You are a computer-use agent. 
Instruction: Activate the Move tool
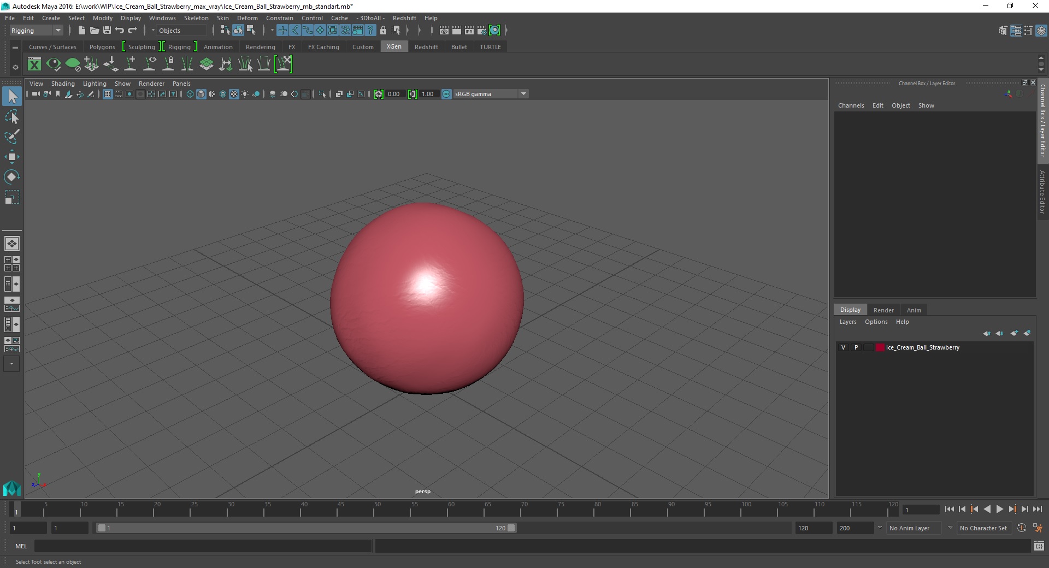(12, 157)
